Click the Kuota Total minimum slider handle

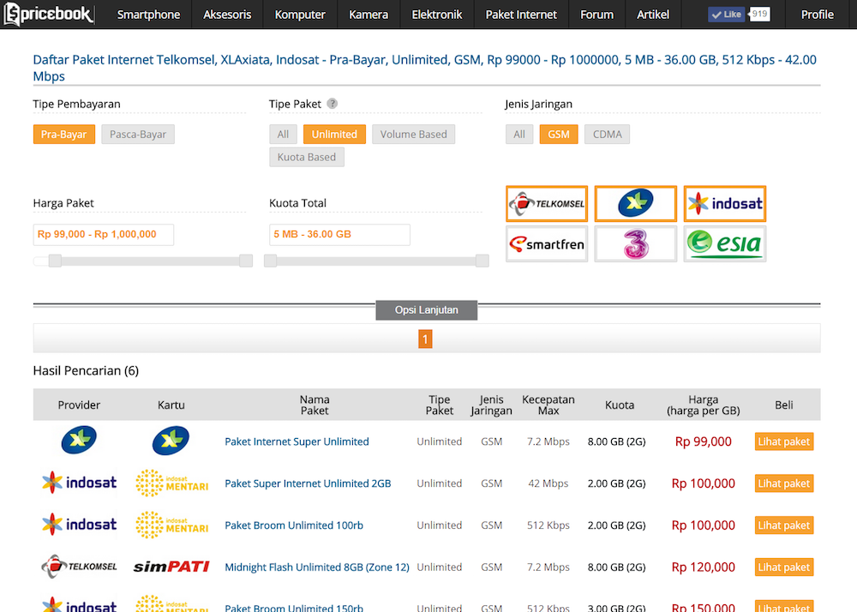click(271, 261)
